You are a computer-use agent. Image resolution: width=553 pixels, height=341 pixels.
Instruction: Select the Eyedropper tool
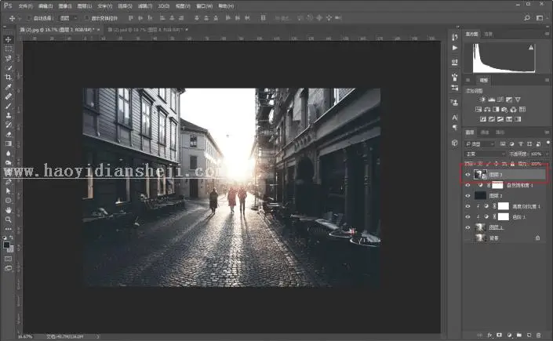click(x=8, y=87)
